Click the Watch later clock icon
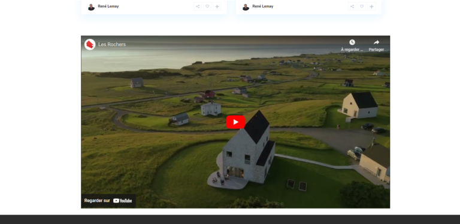This screenshot has width=460, height=224. [x=352, y=42]
